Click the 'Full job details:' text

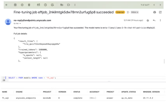(20, 34)
